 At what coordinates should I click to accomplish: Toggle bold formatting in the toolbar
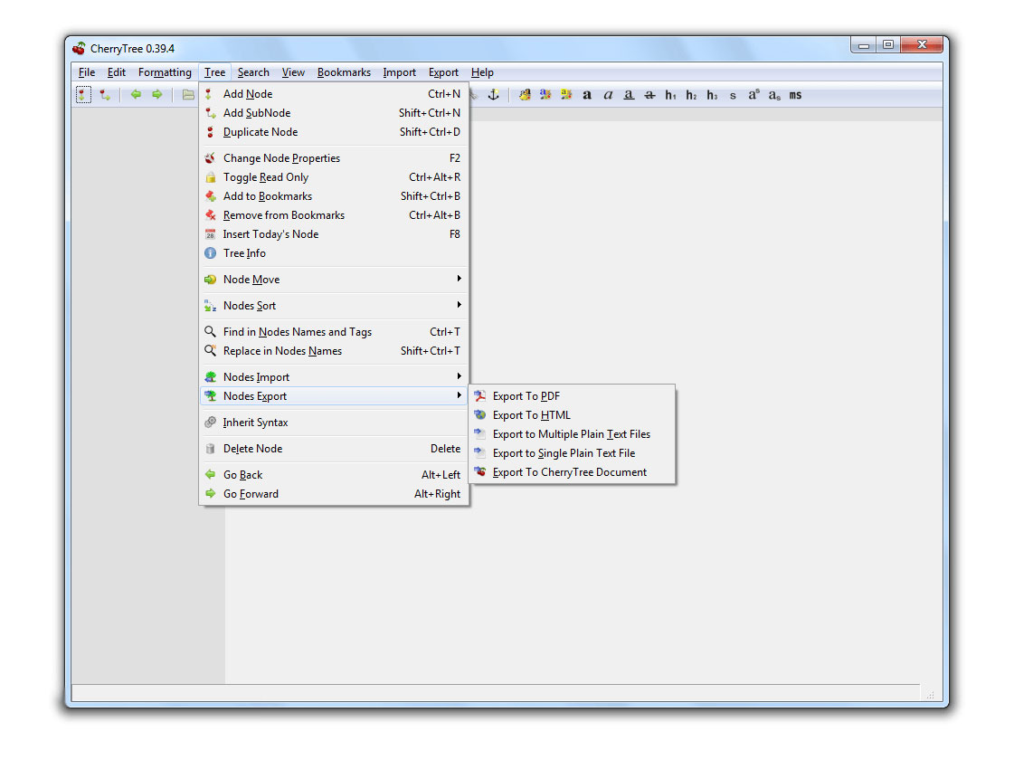[x=587, y=95]
